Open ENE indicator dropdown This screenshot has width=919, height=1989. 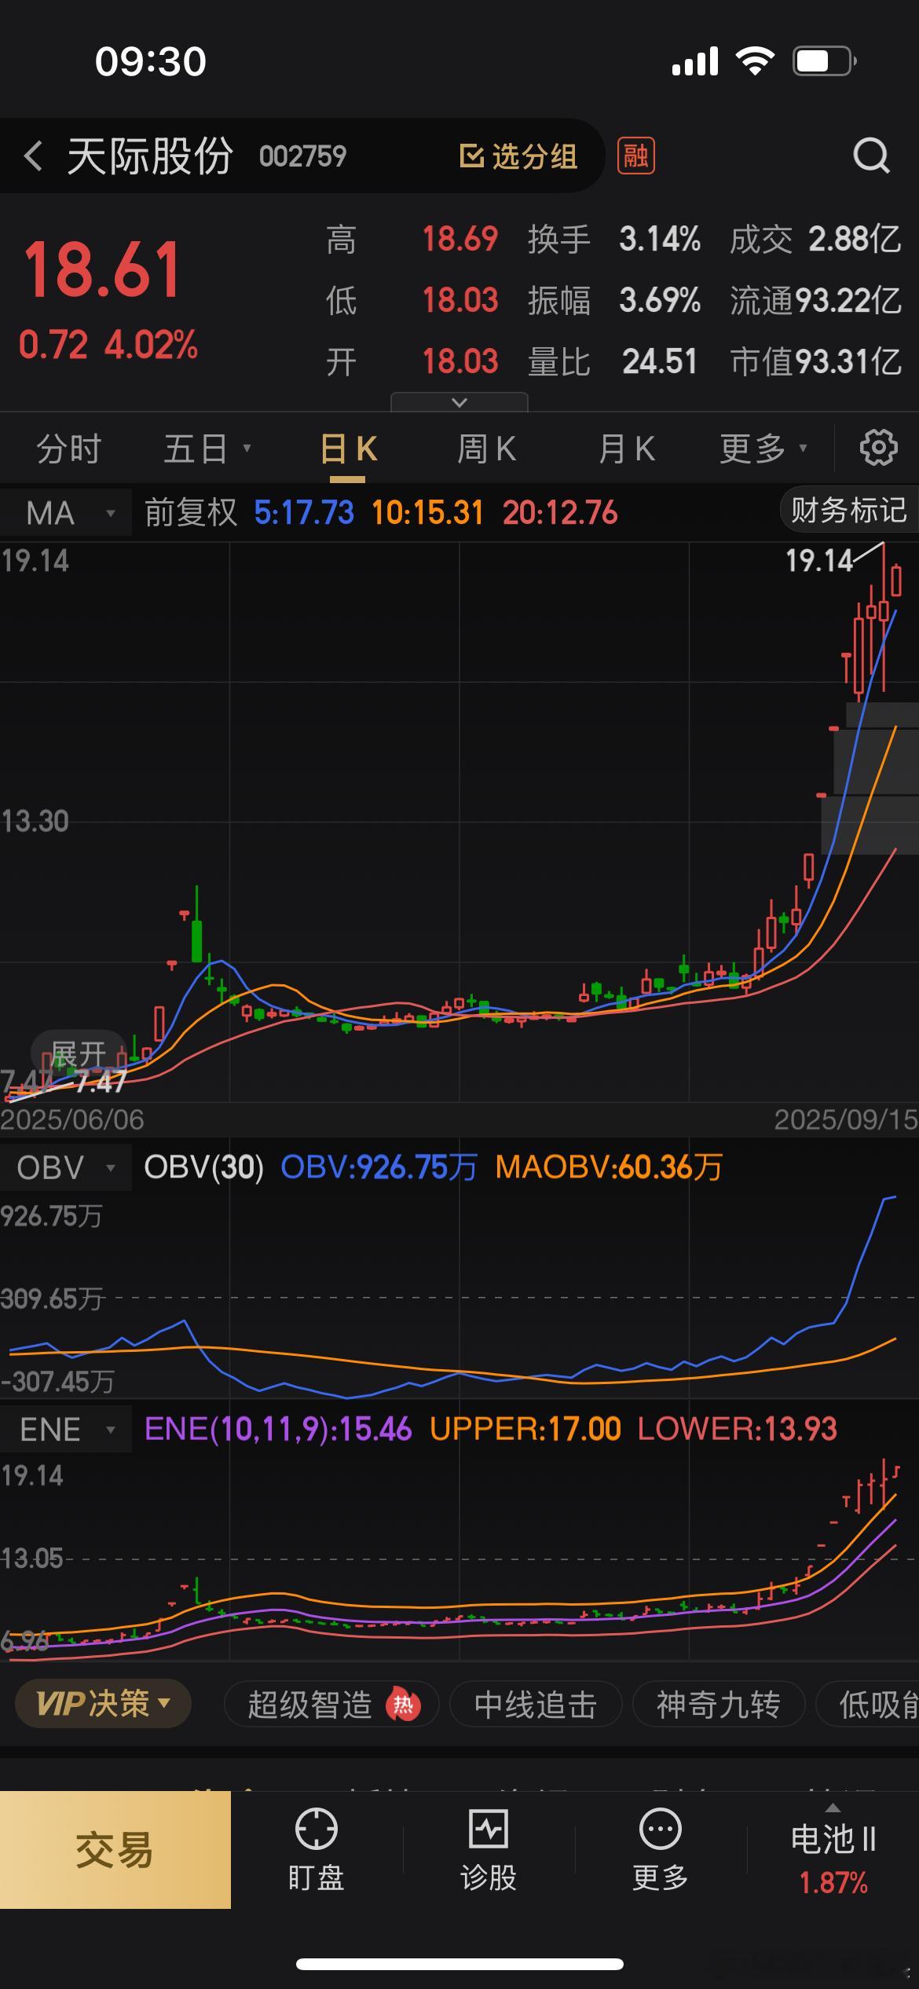pos(66,1429)
